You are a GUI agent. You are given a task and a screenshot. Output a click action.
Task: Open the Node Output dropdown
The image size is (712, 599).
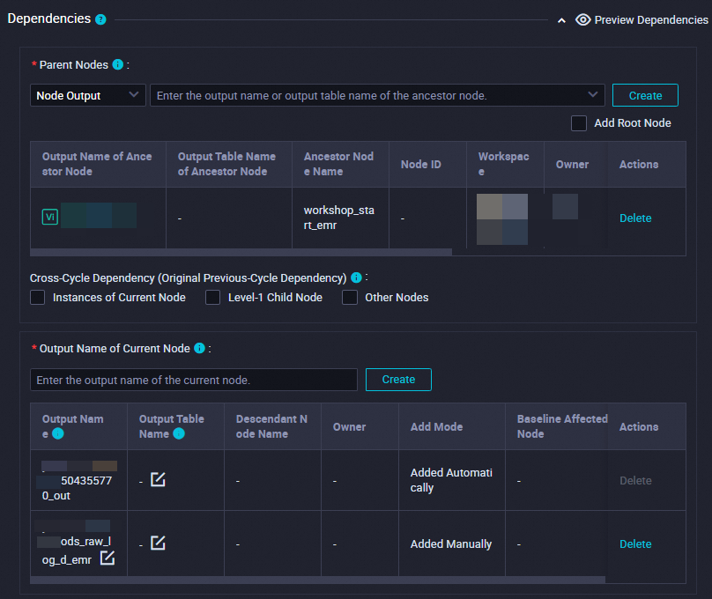click(x=87, y=95)
